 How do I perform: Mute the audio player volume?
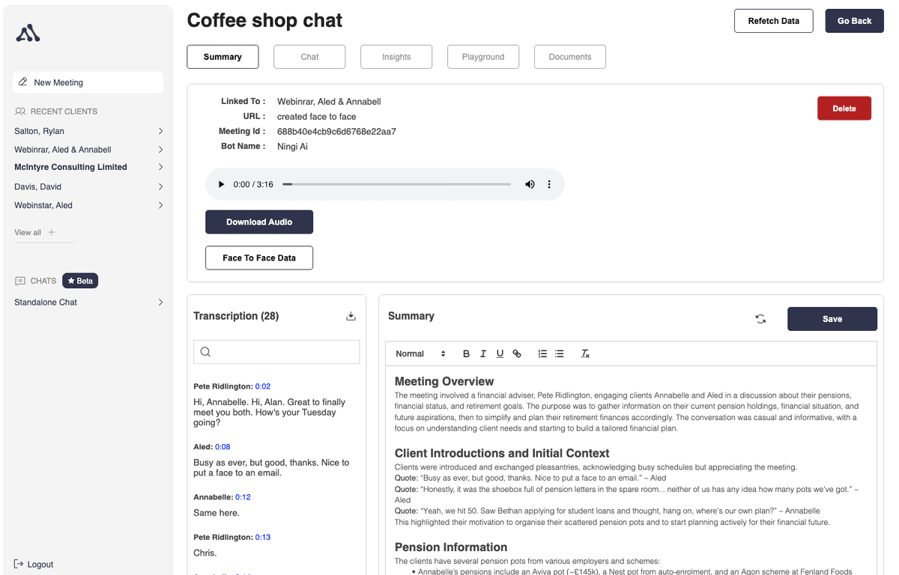[530, 184]
